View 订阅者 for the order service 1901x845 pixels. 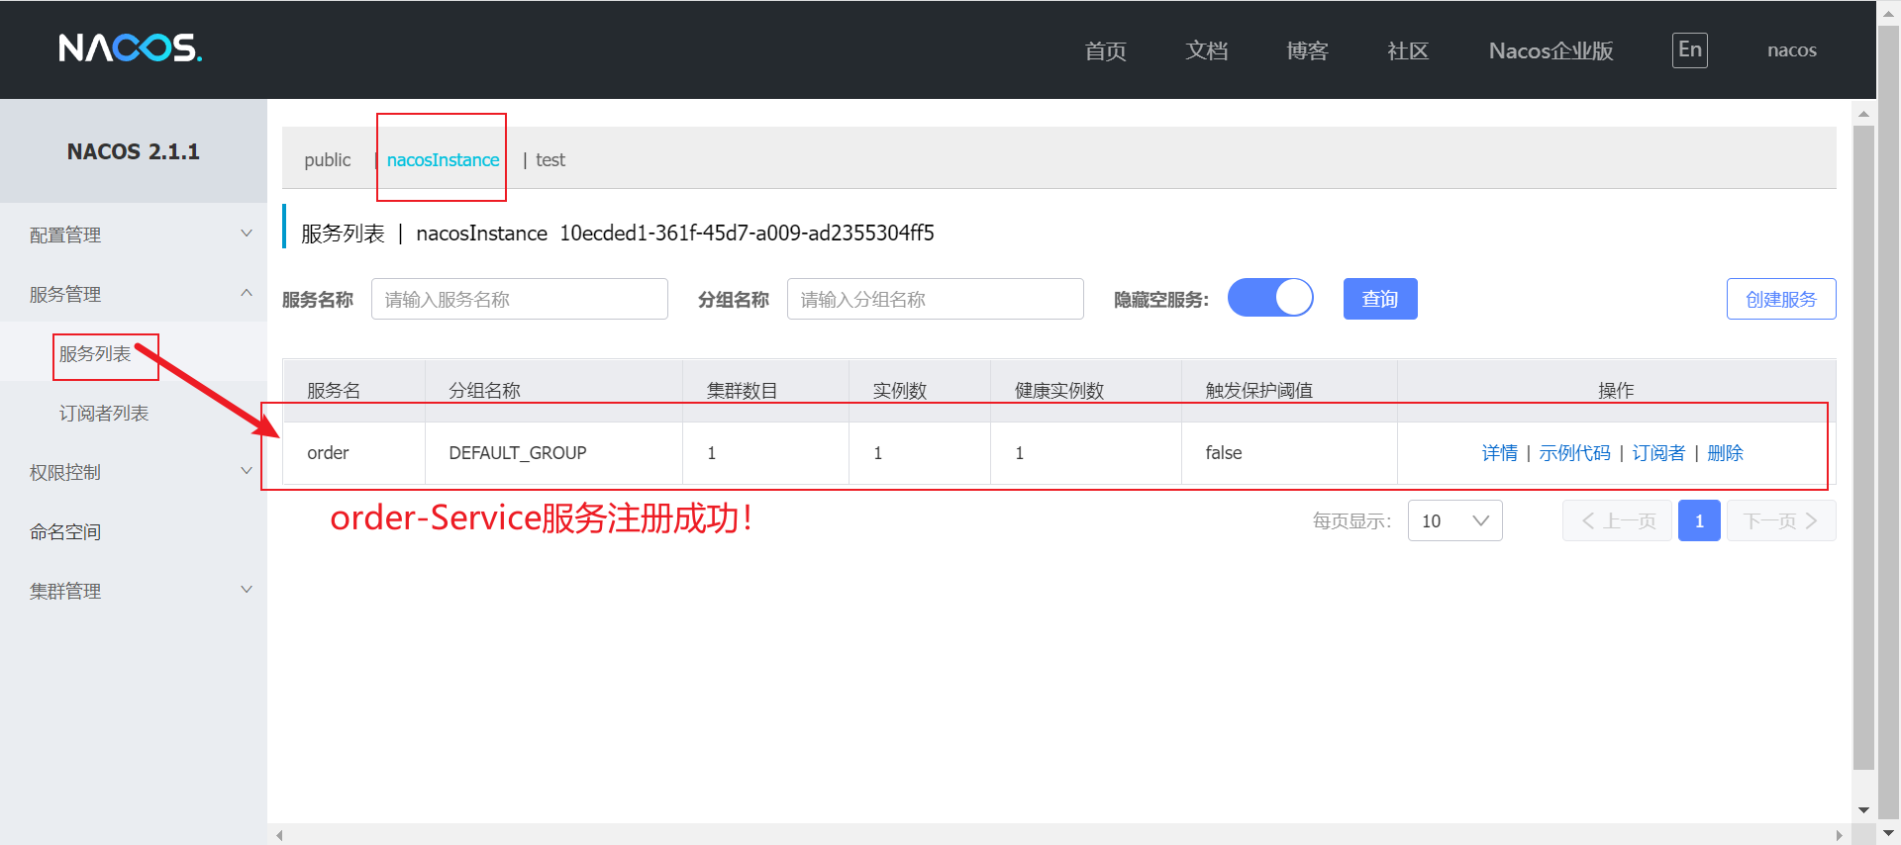[x=1658, y=452]
